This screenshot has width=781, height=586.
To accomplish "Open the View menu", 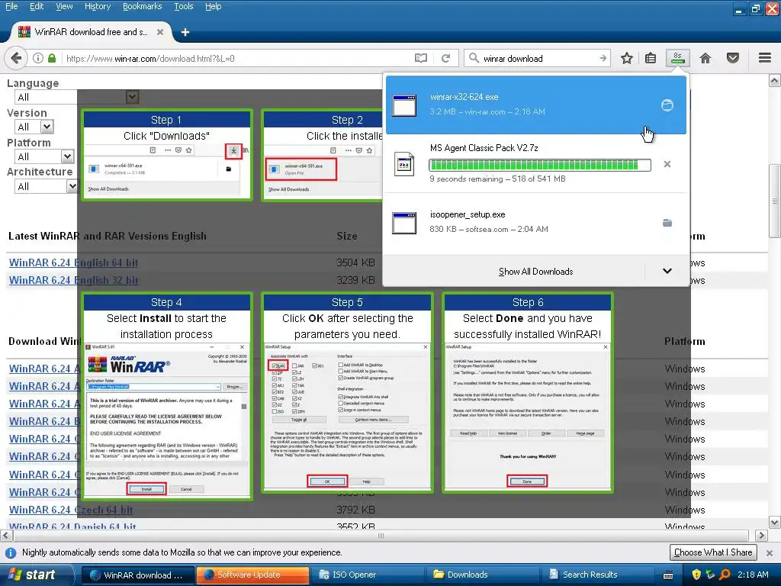I will coord(64,6).
